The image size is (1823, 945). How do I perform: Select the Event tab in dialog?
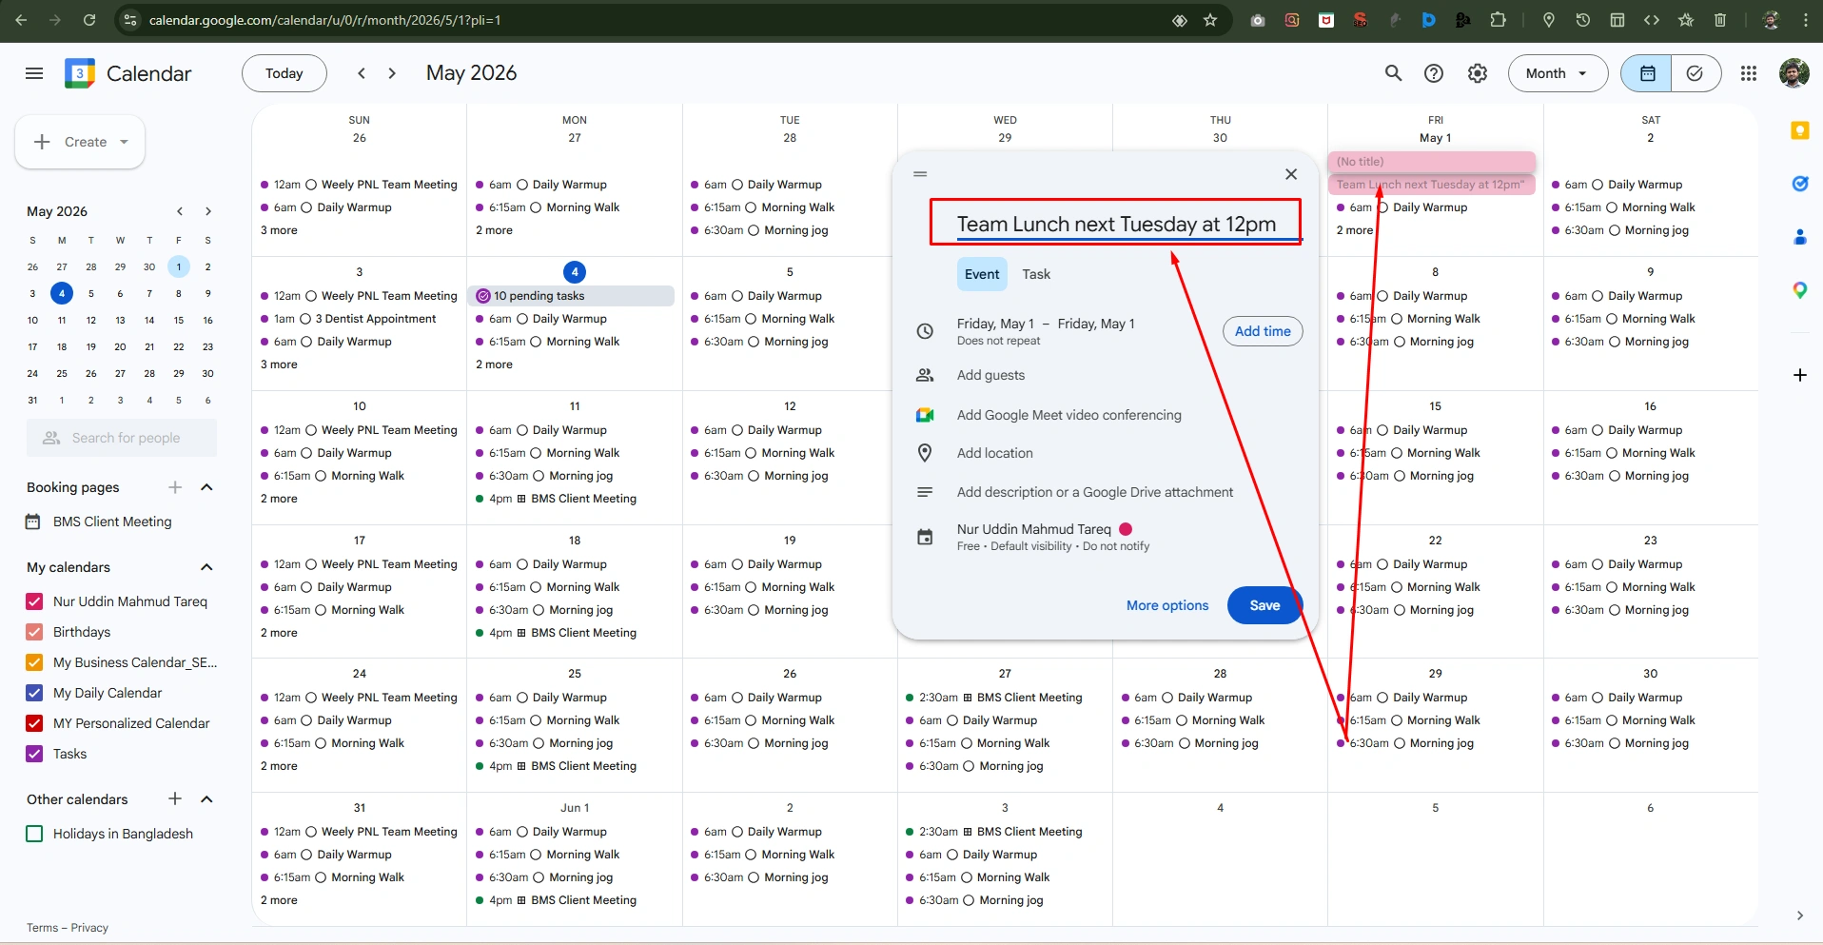point(982,274)
